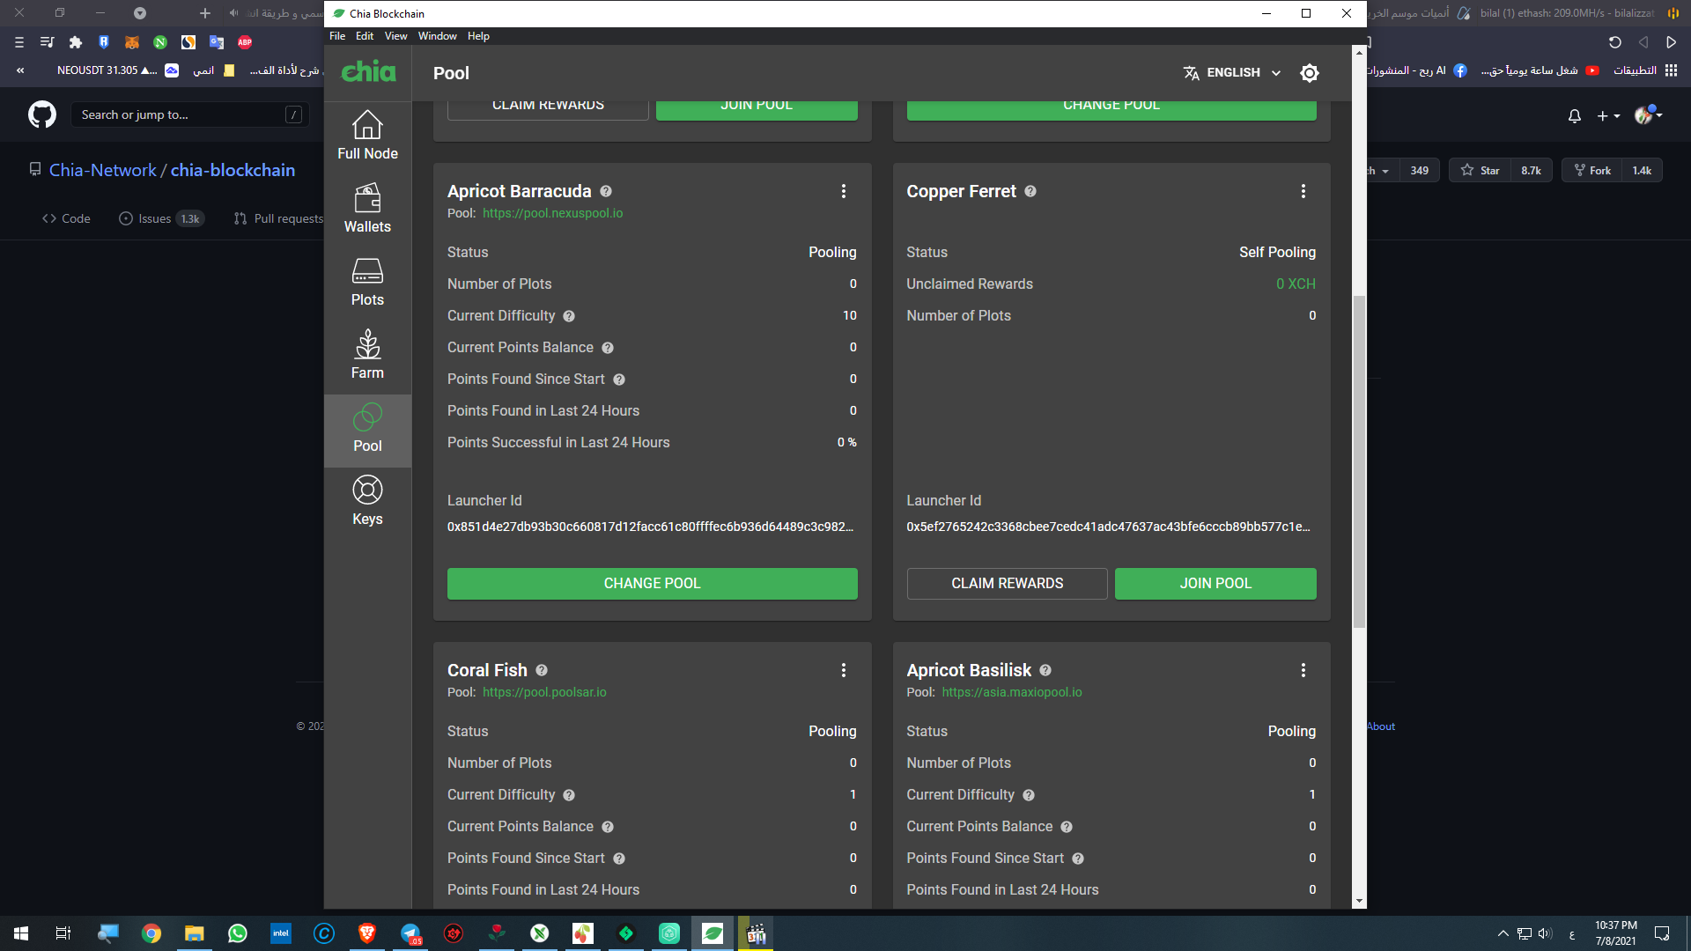Click help icon next to Apricot Basilisk title

pyautogui.click(x=1045, y=670)
